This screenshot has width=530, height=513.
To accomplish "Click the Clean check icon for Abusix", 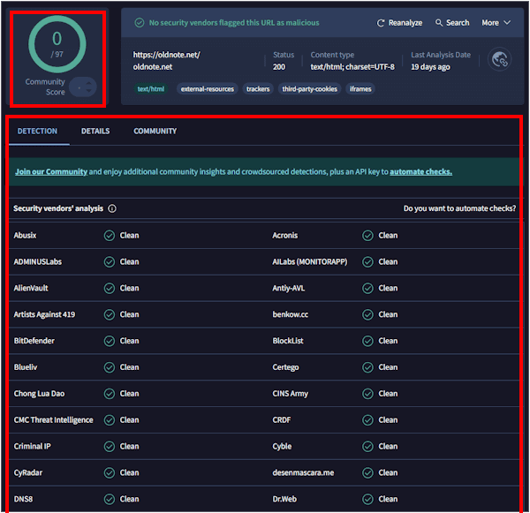I will [x=110, y=236].
